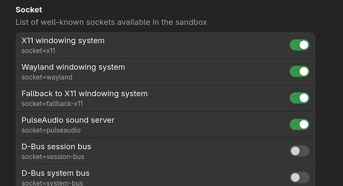Click the socket=x11 subtitle text
This screenshot has height=186, width=343.
click(x=38, y=51)
